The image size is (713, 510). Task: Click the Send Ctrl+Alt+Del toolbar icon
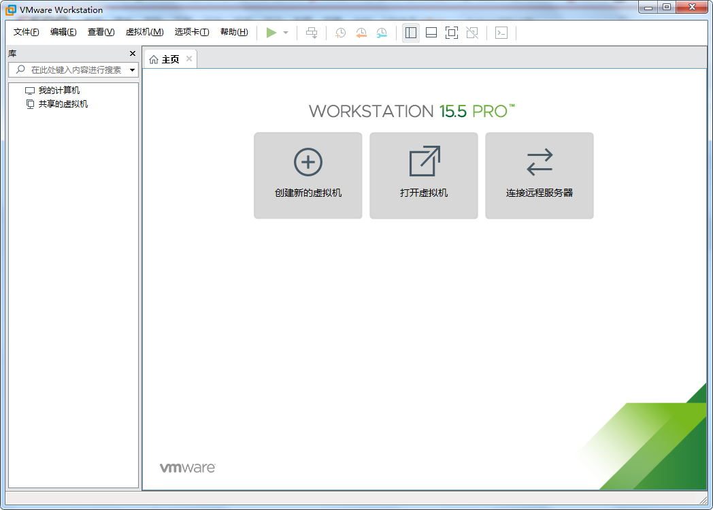click(312, 33)
